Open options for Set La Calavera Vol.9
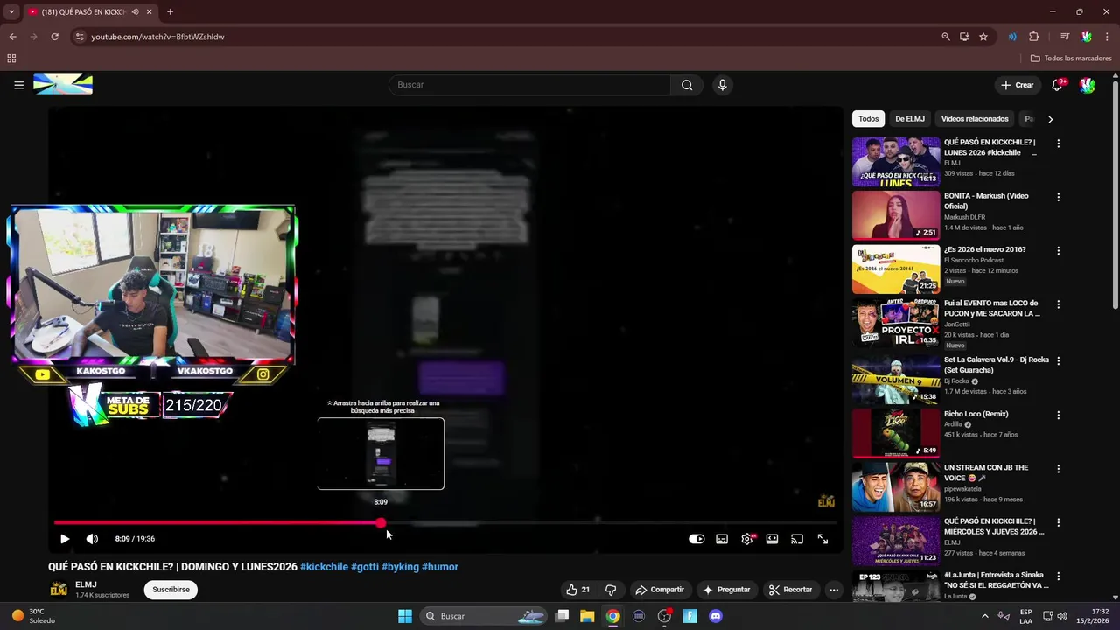This screenshot has height=630, width=1120. point(1058,360)
